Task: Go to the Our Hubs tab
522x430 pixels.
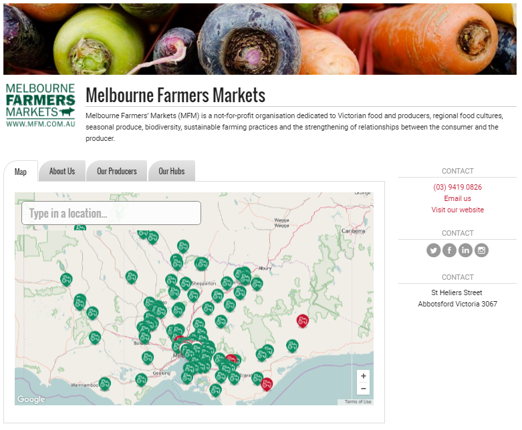Action: [171, 171]
